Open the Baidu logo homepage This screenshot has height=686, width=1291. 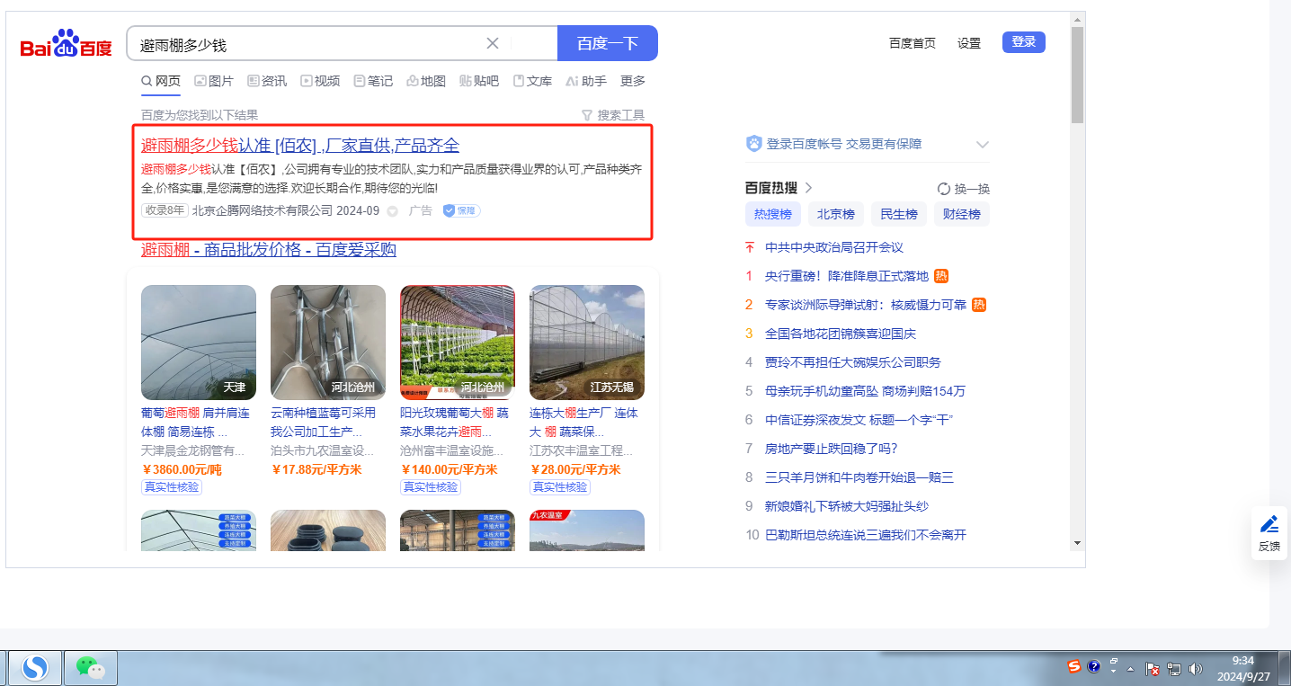(x=67, y=43)
